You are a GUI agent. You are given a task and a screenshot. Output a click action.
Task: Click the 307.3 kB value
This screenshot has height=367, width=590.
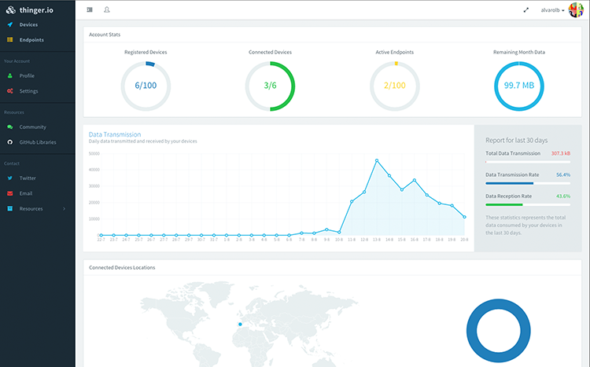tap(561, 153)
